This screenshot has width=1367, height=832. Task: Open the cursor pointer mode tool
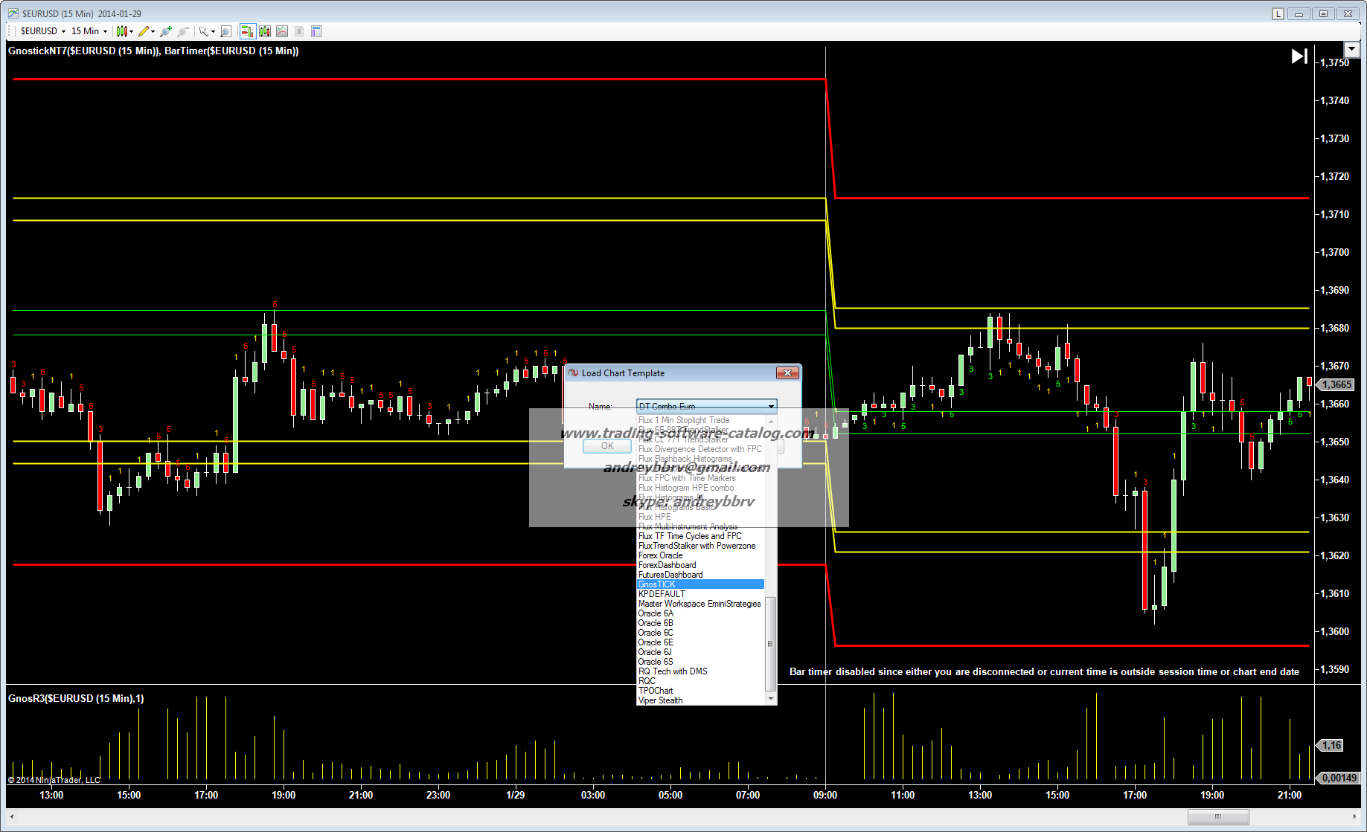tap(203, 31)
